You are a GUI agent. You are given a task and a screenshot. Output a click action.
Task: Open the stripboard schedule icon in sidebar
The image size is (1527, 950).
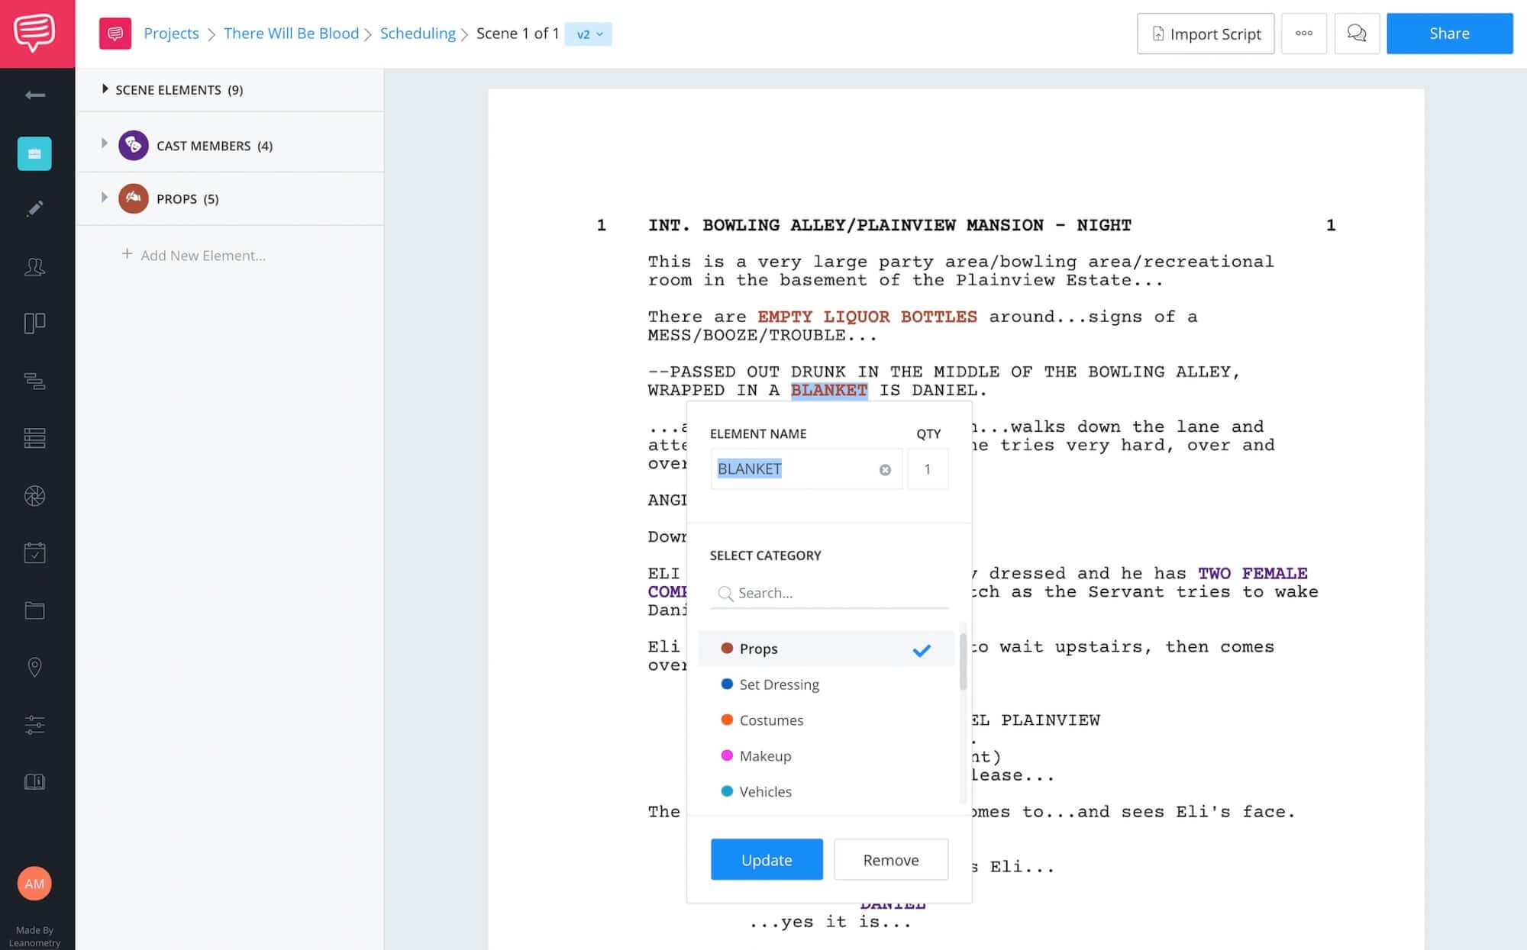coord(34,381)
